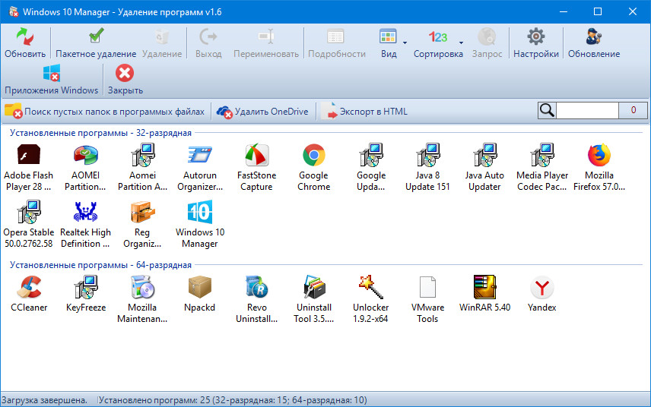Select Aomei Partition A... entry
Screen dimensions: 651x407
142,168
